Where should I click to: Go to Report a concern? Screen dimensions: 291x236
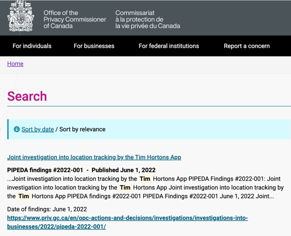(x=247, y=46)
